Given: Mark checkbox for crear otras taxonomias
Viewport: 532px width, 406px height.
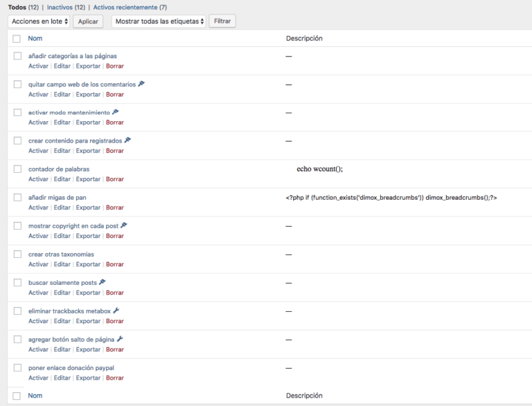Looking at the screenshot, I should 17,254.
